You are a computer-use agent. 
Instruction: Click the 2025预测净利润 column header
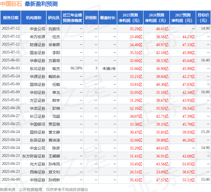130,18
